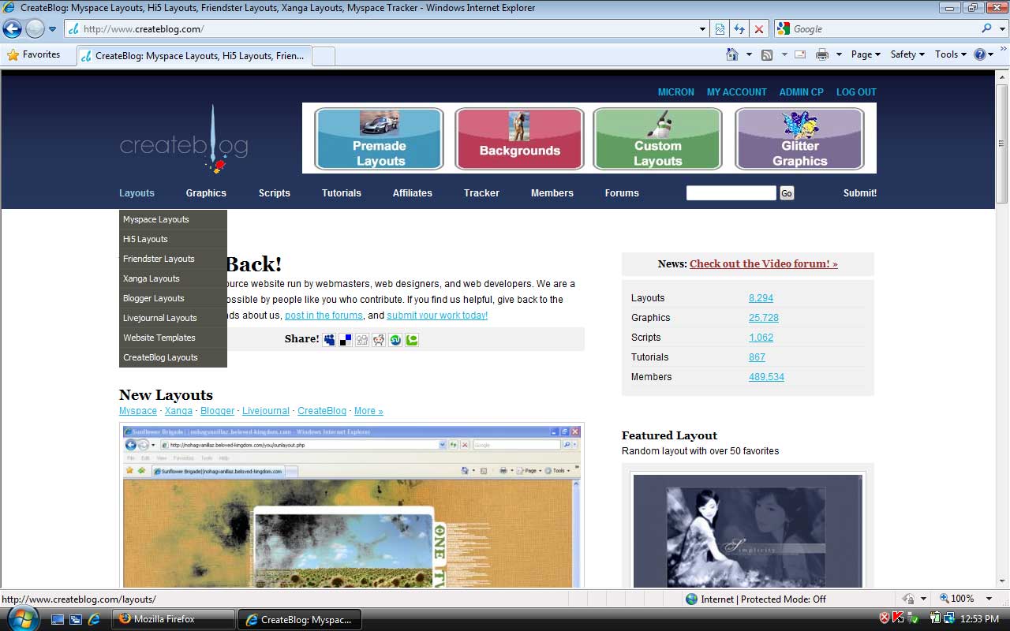Share to StumbleUpon using the round icon
The height and width of the screenshot is (631, 1010).
click(x=395, y=340)
